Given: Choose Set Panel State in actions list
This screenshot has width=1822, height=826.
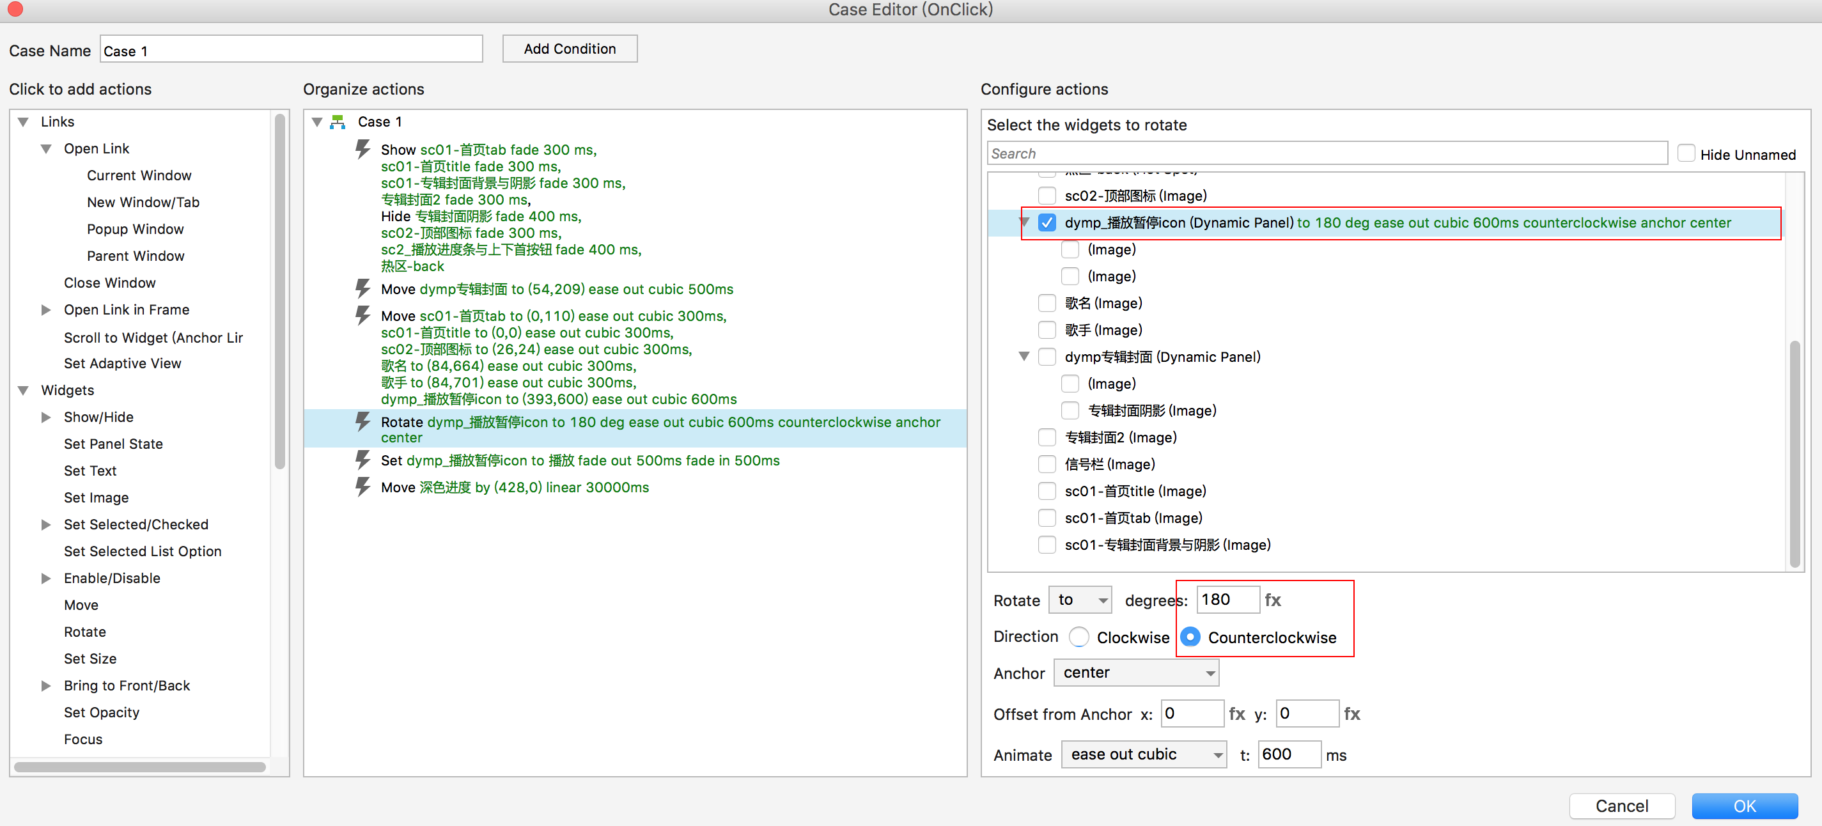Looking at the screenshot, I should coord(113,444).
